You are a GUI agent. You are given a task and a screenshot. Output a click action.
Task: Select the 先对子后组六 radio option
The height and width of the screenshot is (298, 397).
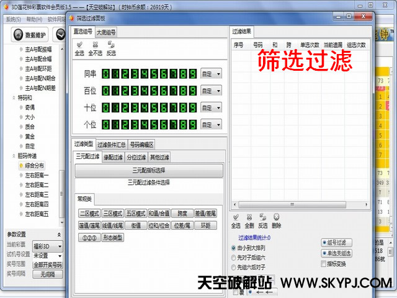coord(233,257)
